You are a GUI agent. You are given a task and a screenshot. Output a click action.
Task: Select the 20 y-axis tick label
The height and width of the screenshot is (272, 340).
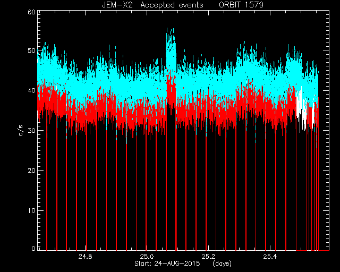pos(32,171)
